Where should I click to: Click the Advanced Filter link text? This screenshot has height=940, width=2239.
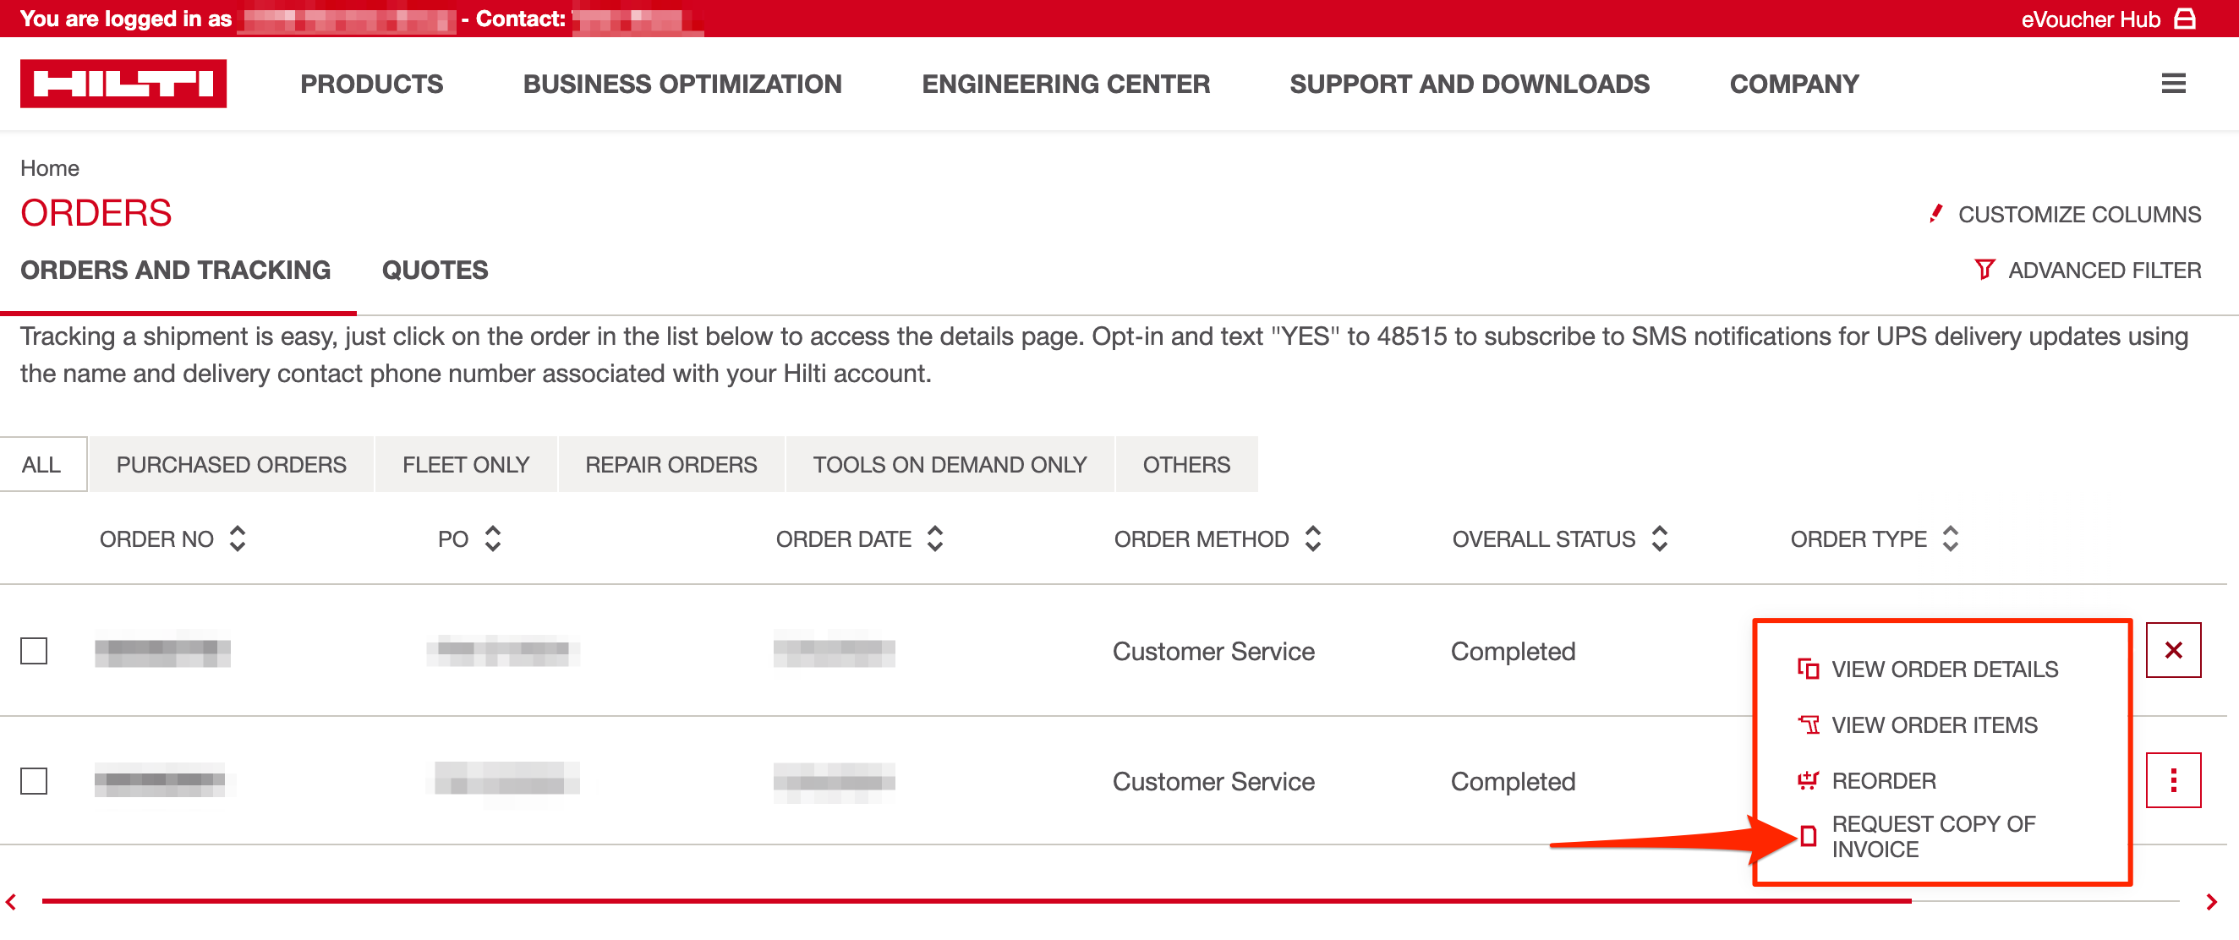click(x=2105, y=271)
